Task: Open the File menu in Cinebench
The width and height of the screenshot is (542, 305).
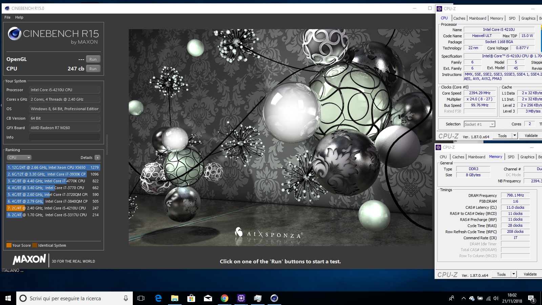Action: [x=7, y=17]
